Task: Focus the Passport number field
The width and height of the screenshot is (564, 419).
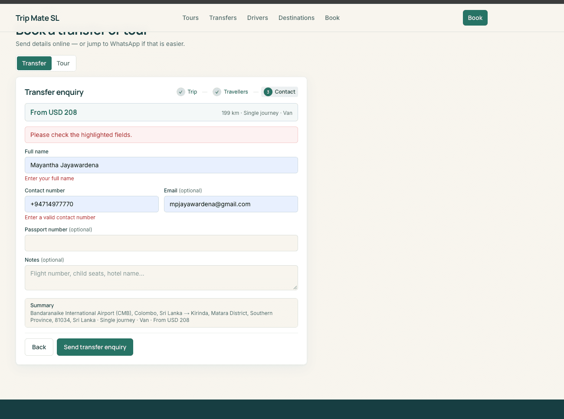Action: [x=161, y=243]
